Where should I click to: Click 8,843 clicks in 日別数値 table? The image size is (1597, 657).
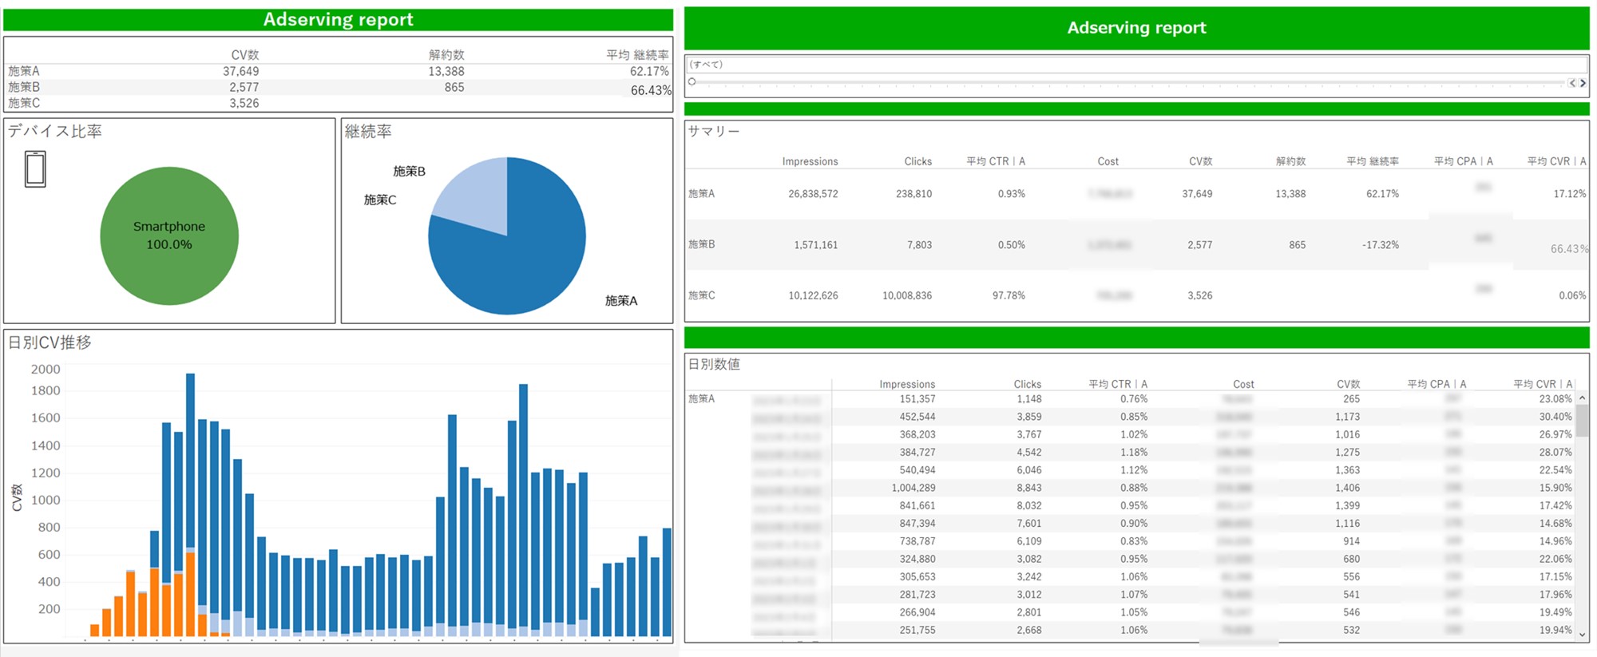(x=1028, y=488)
